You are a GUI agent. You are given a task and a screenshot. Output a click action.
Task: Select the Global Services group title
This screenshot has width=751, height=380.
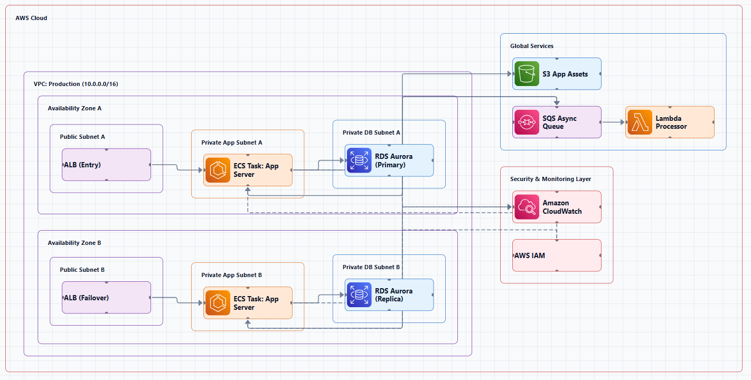[x=532, y=46]
